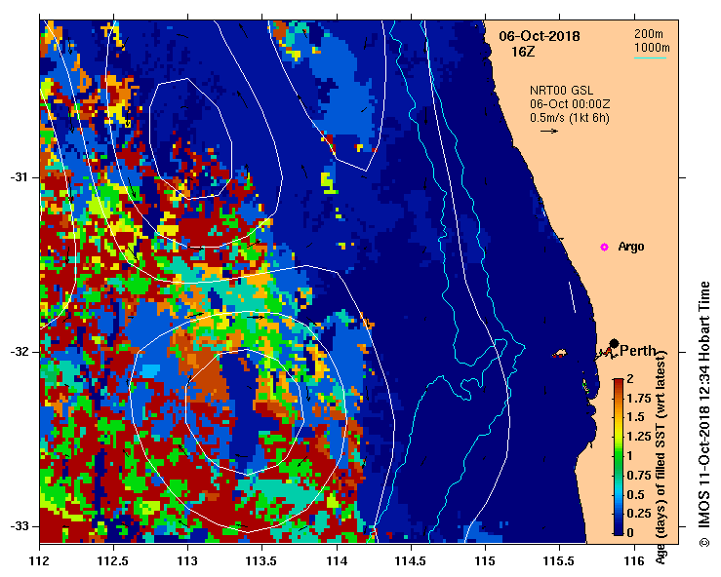Click the 'Perth' city label
This screenshot has height=577, width=721.
pyautogui.click(x=638, y=351)
